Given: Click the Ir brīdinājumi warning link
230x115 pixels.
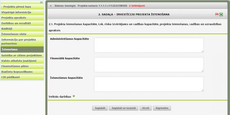Looking at the screenshot, I should click(137, 6).
